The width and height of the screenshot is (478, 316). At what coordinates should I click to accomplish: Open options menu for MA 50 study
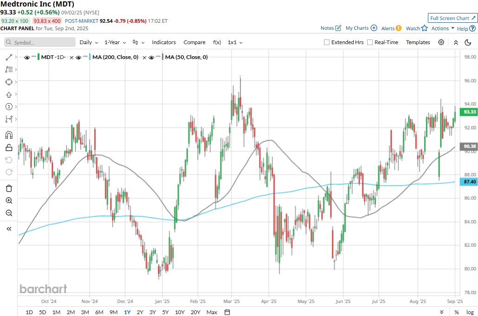coord(158,57)
